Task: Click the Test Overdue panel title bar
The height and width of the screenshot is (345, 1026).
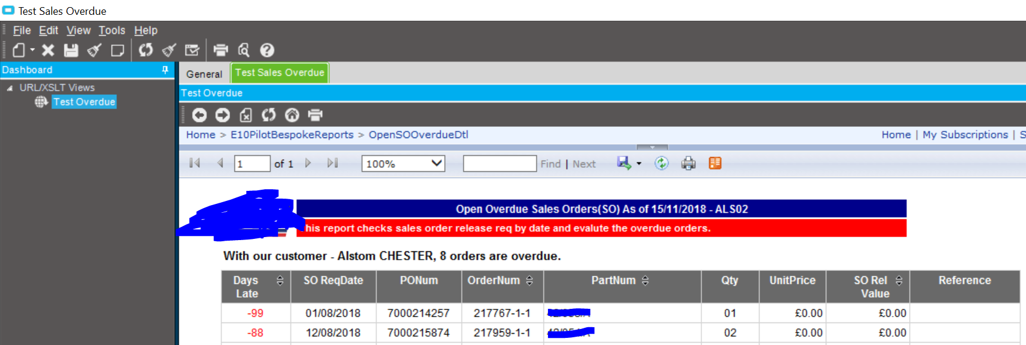Action: click(x=603, y=93)
